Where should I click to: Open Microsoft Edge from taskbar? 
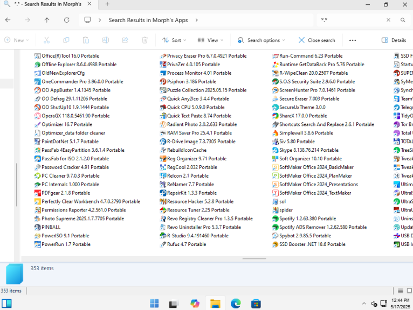[x=236, y=304]
